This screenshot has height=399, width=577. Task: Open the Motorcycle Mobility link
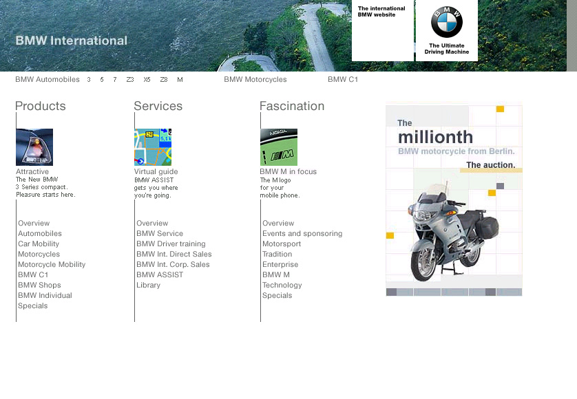click(x=52, y=264)
